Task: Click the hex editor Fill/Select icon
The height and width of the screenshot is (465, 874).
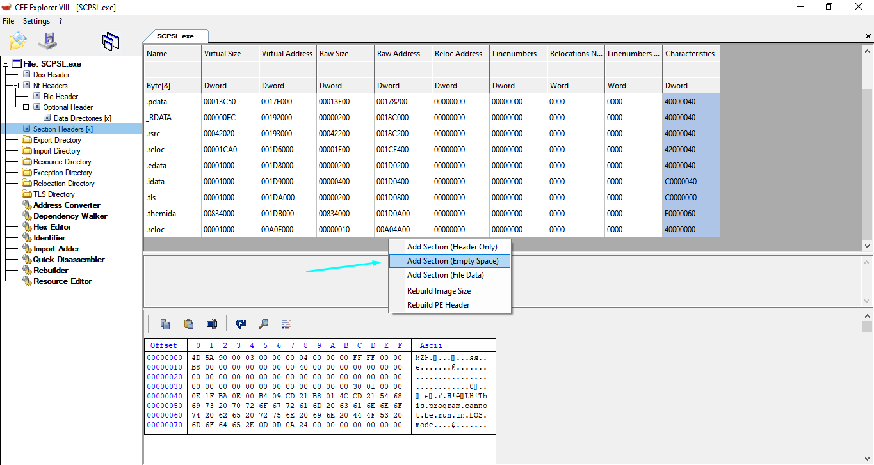Action: pos(211,324)
